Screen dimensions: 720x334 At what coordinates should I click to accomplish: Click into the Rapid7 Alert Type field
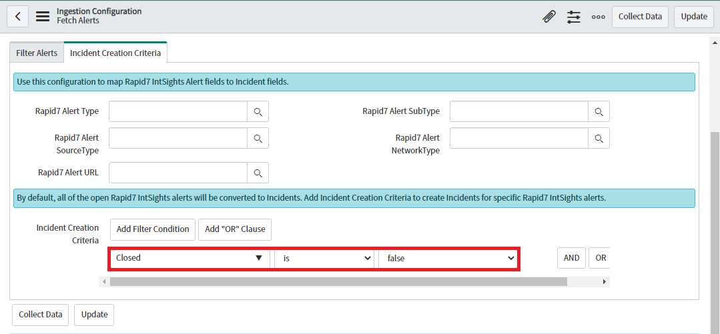(178, 112)
